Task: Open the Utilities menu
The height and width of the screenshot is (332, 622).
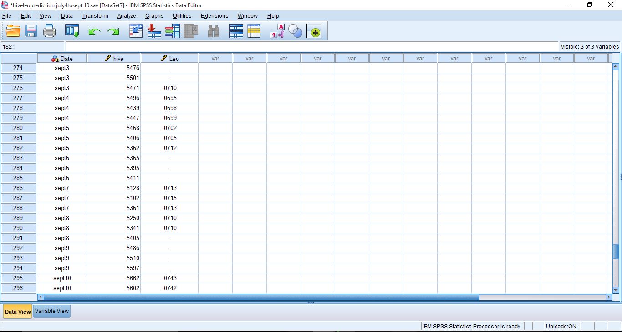Action: click(182, 16)
